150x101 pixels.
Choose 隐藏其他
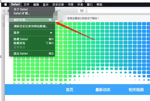(x=32, y=43)
